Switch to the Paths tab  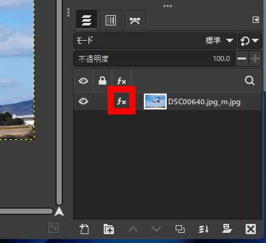click(x=135, y=20)
